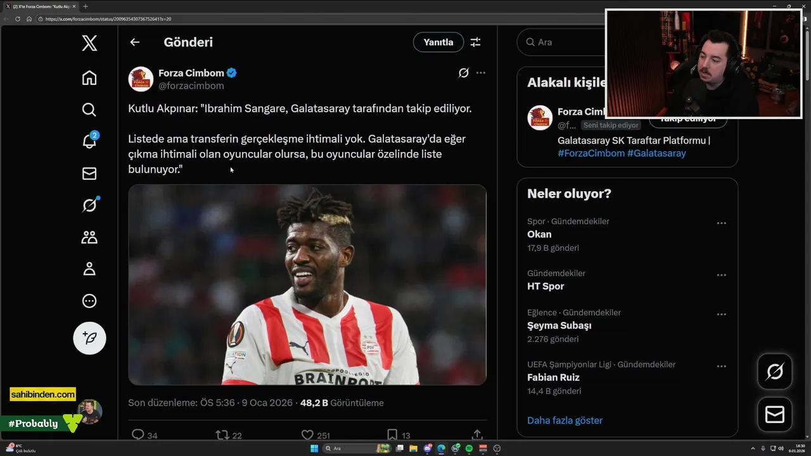
Task: Open Communities people icon in sidebar
Action: pyautogui.click(x=89, y=237)
